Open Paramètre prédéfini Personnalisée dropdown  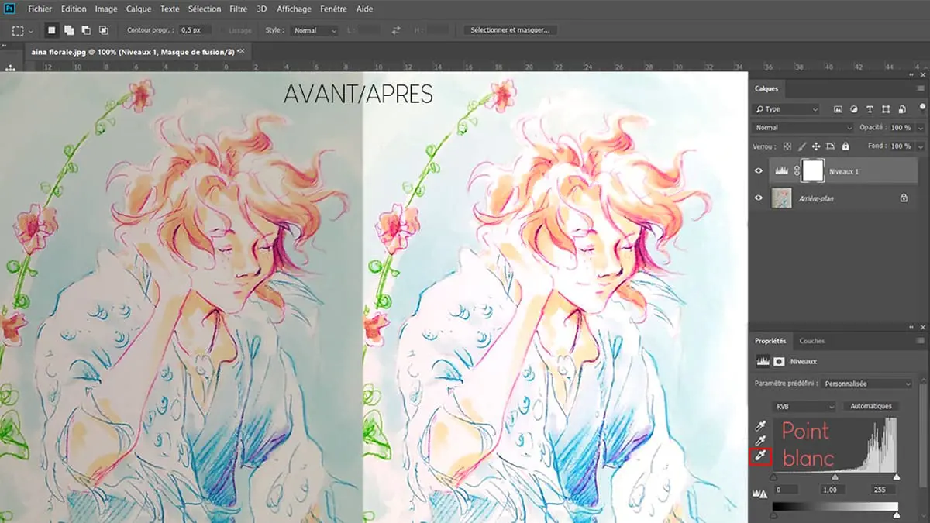coord(867,384)
